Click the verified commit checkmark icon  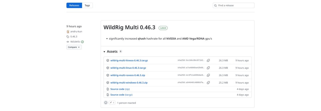82,42
